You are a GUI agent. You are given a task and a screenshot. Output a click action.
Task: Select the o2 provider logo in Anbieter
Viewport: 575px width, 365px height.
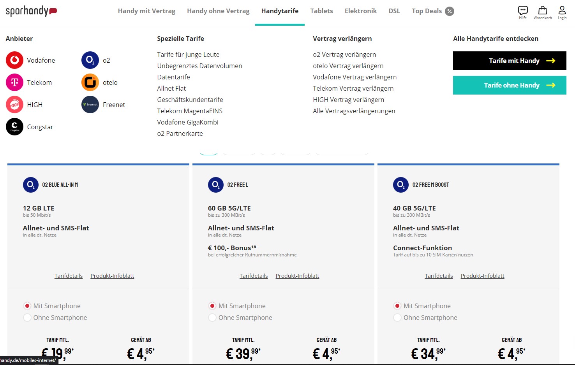(x=90, y=60)
